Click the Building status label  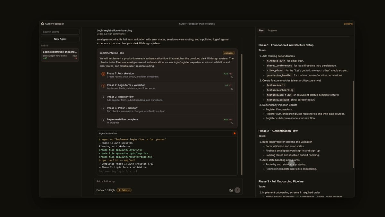pyautogui.click(x=348, y=24)
